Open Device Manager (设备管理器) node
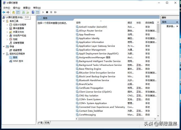This screenshot has height=130, width=181. (18, 43)
